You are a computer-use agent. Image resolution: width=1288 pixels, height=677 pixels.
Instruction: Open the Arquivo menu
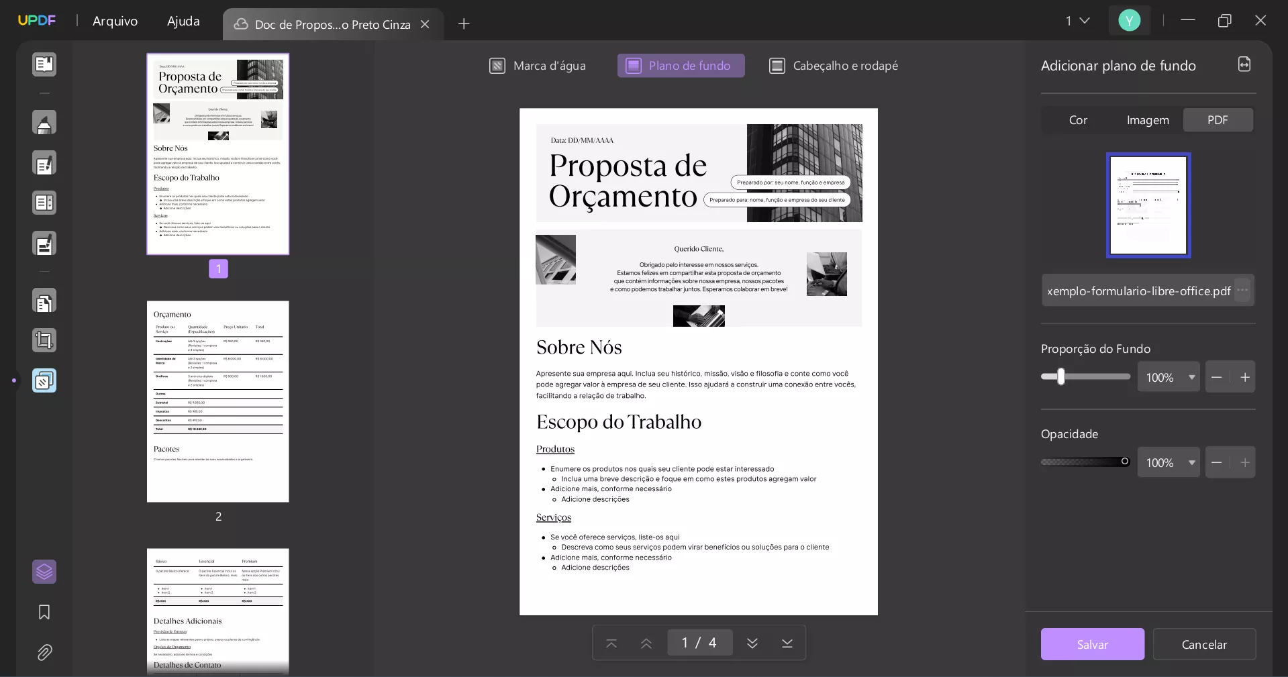tap(114, 21)
